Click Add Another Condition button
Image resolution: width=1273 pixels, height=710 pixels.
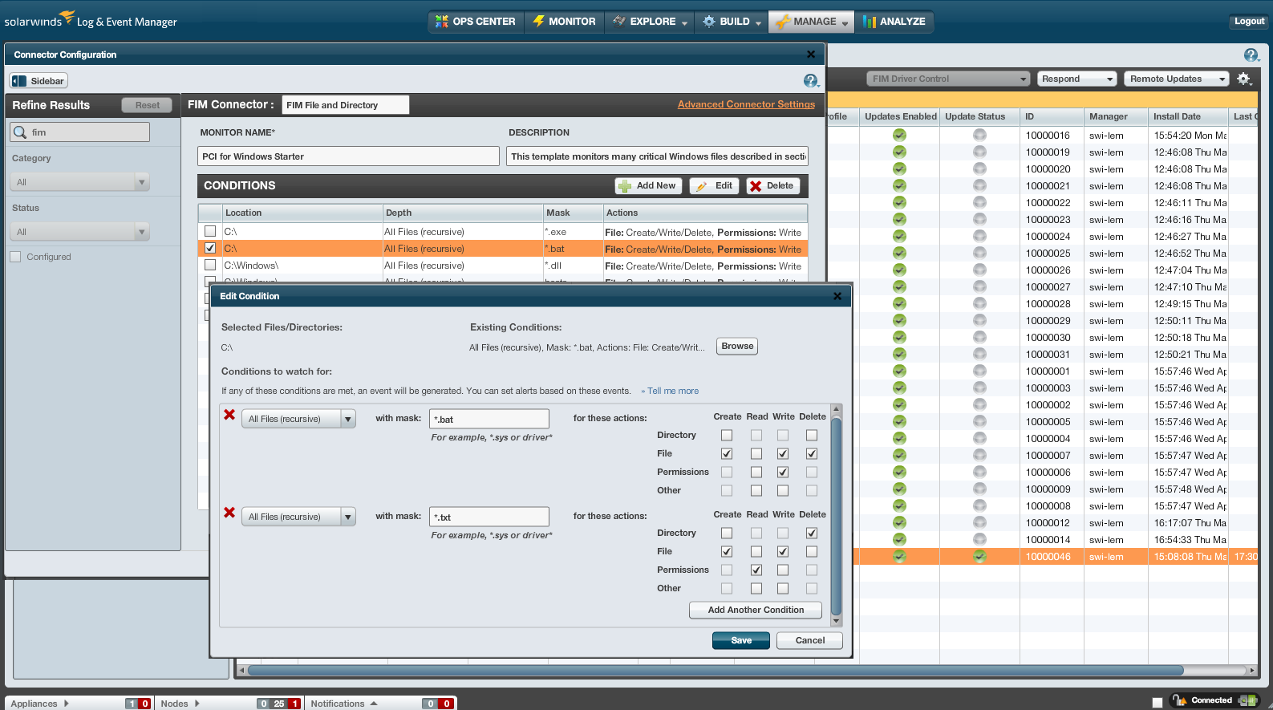[756, 610]
